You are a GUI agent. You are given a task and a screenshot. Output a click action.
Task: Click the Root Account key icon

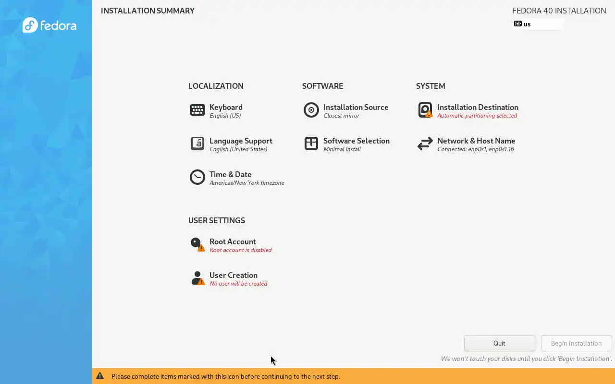(x=197, y=244)
